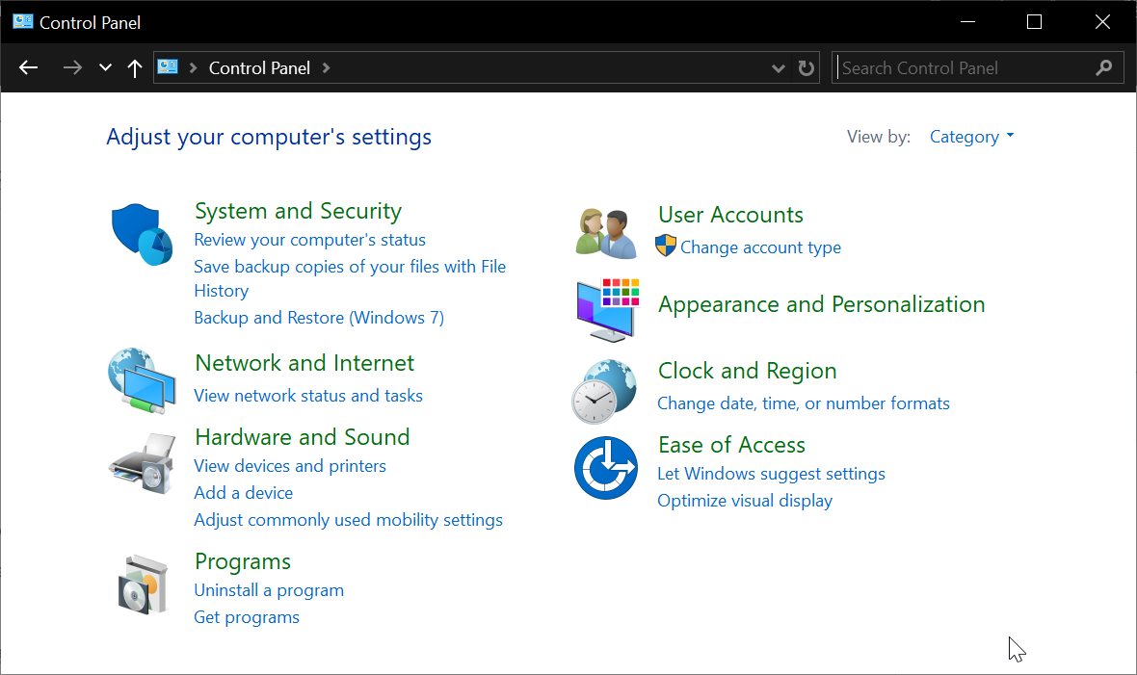Click the UAC shield beside Change account type
This screenshot has width=1137, height=675.
666,246
